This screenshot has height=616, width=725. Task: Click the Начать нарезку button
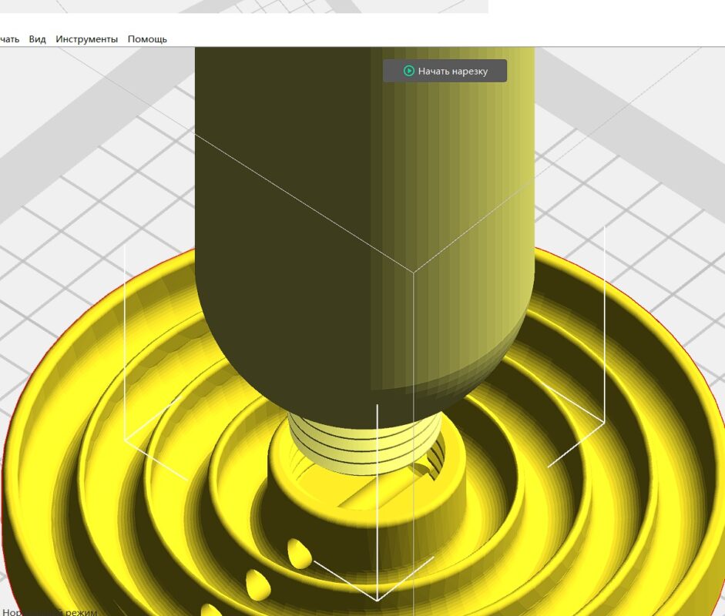point(445,71)
